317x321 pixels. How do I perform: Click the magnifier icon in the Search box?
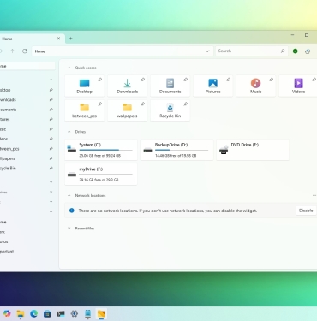pyautogui.click(x=283, y=51)
